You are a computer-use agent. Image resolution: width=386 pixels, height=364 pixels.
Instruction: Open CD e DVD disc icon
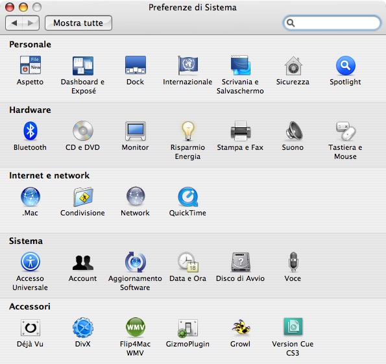[83, 131]
